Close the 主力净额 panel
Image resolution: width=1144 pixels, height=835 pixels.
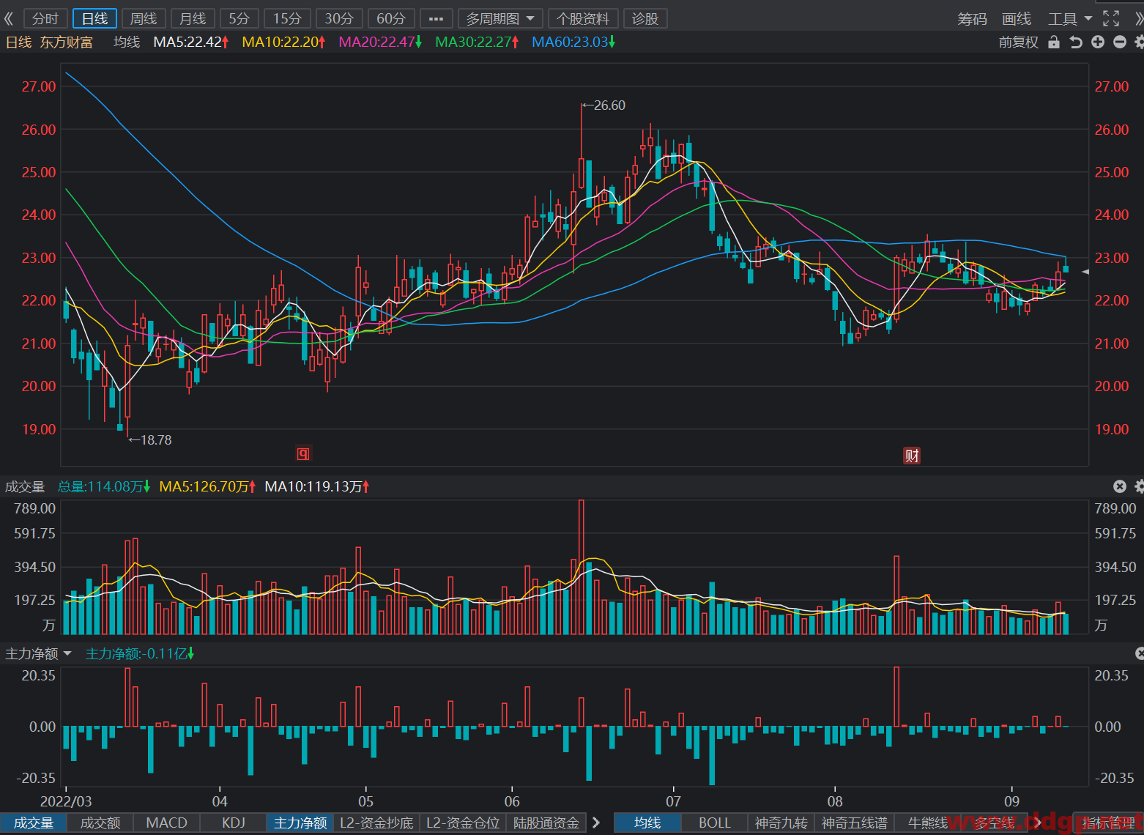[1140, 653]
